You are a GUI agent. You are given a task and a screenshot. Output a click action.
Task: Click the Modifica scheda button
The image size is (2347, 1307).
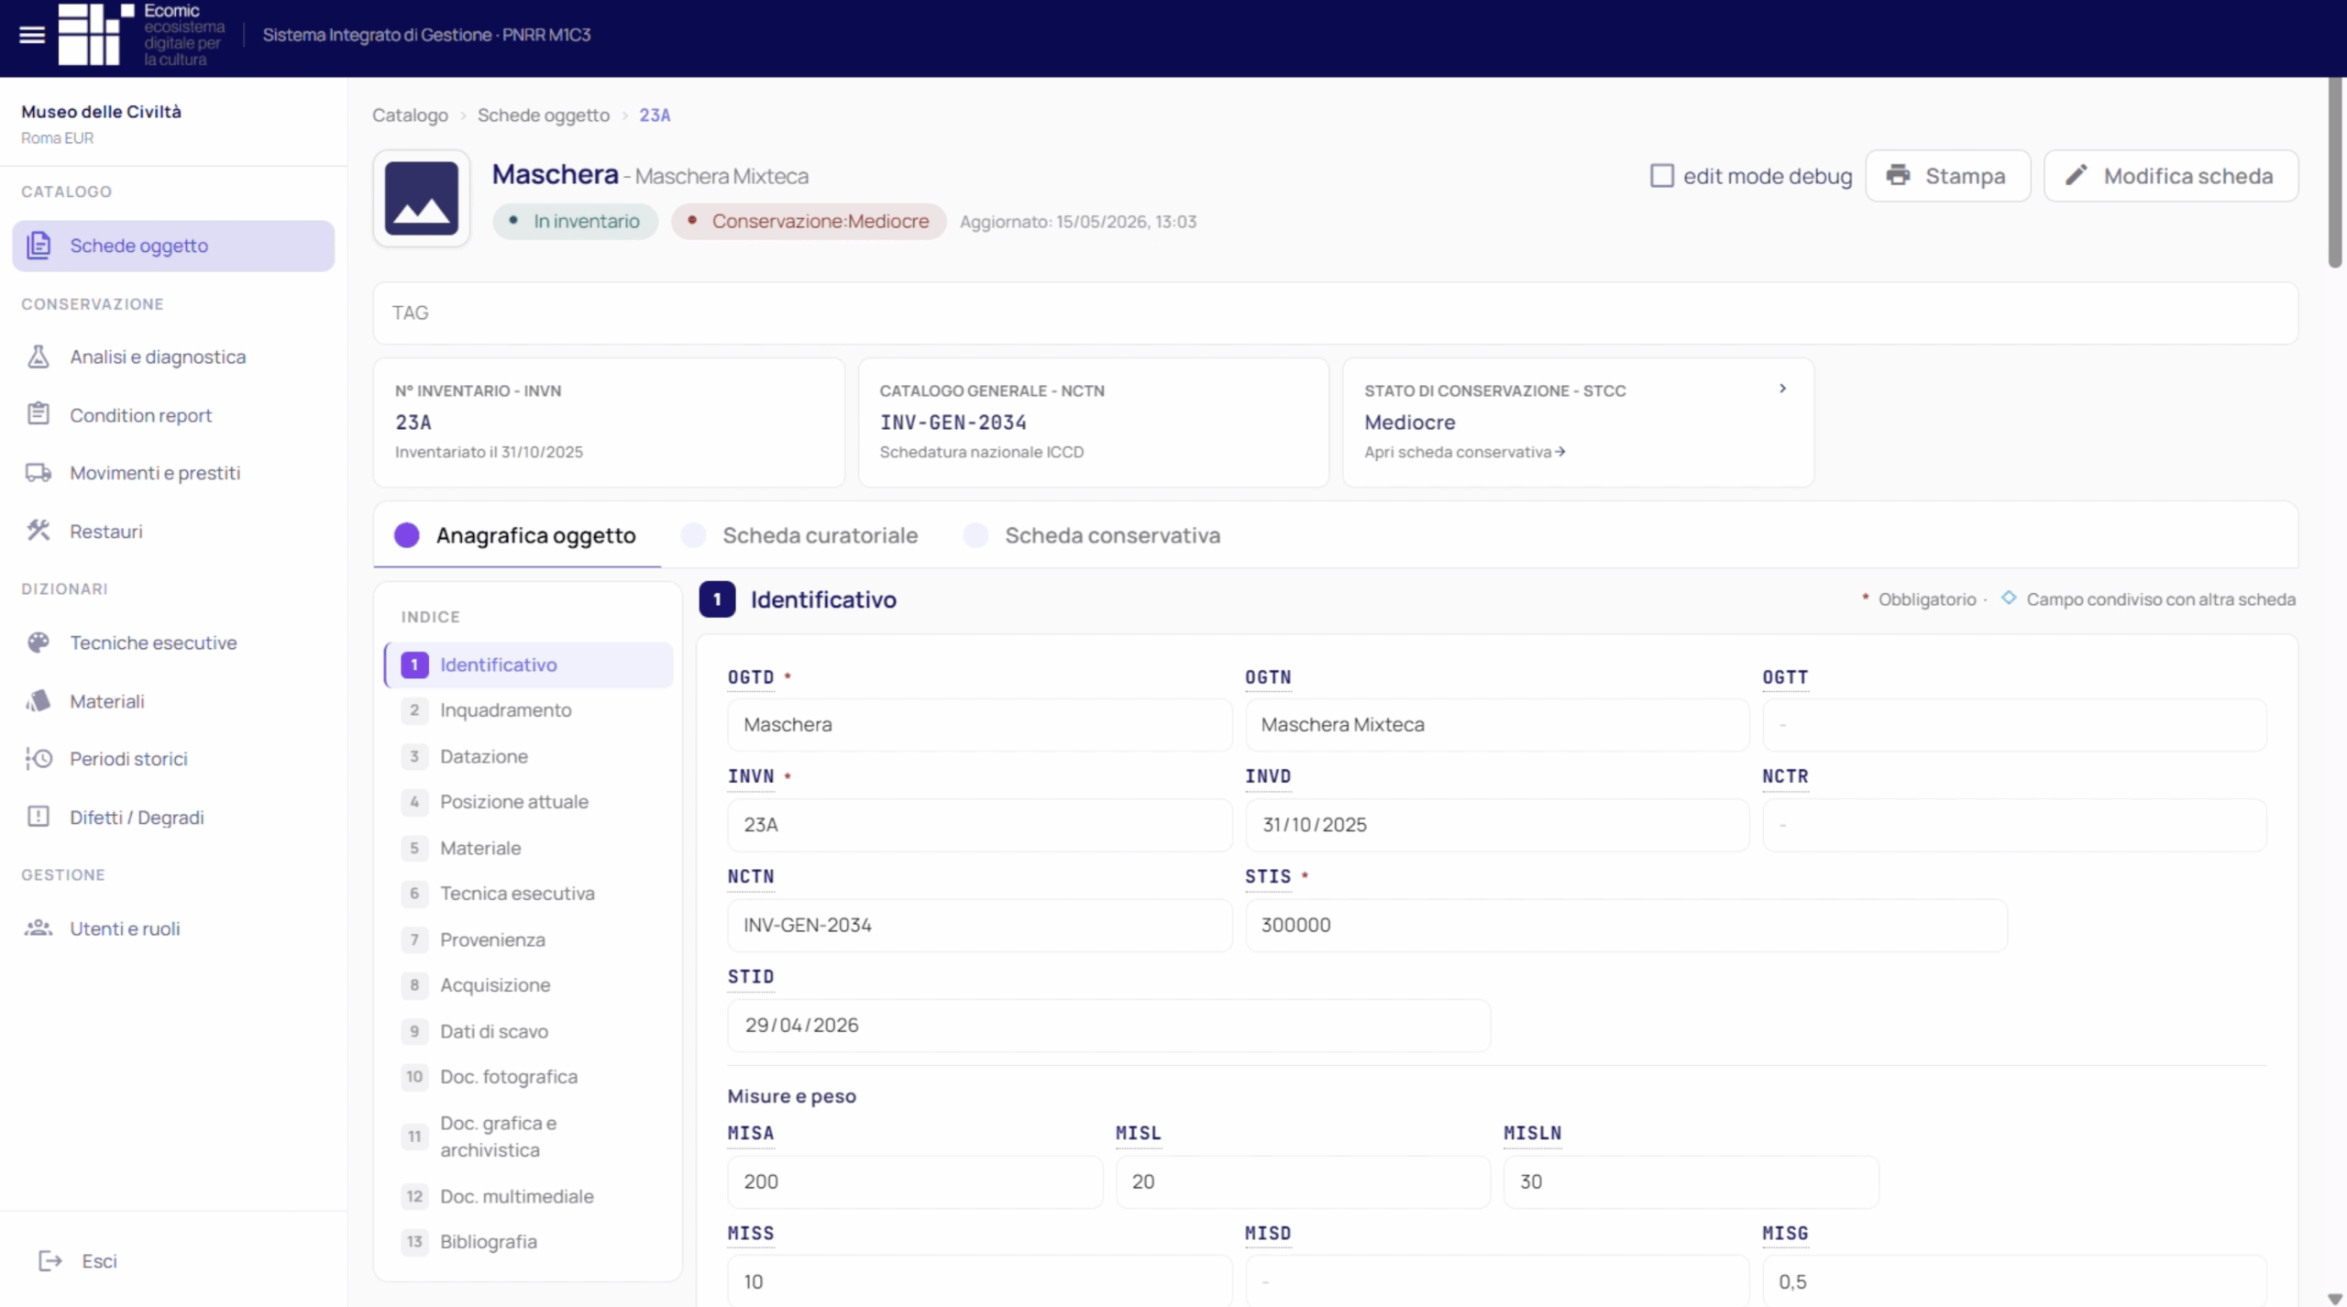click(x=2171, y=176)
